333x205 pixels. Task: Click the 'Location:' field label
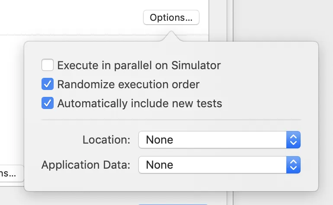(x=106, y=140)
